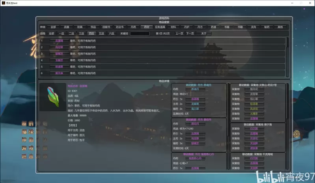Select the item button in list row 1
The image size is (315, 183).
click(x=59, y=41)
